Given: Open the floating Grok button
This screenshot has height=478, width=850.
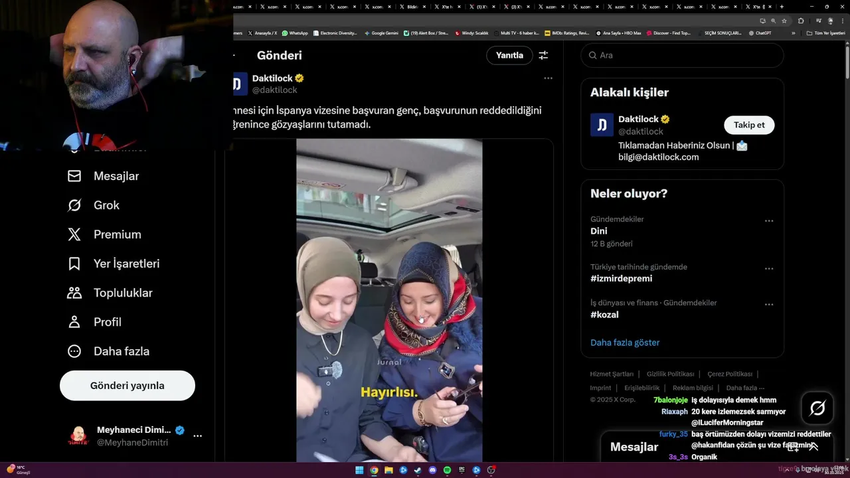Looking at the screenshot, I should point(817,408).
